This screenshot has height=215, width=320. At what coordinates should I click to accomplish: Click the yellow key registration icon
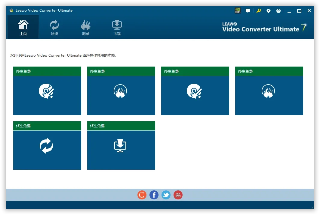[259, 11]
